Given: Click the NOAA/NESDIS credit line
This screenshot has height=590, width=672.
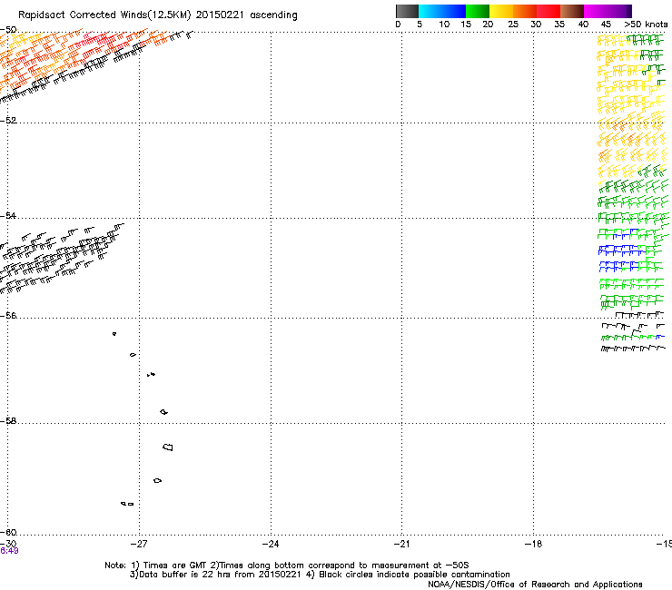Looking at the screenshot, I should pyautogui.click(x=535, y=585).
